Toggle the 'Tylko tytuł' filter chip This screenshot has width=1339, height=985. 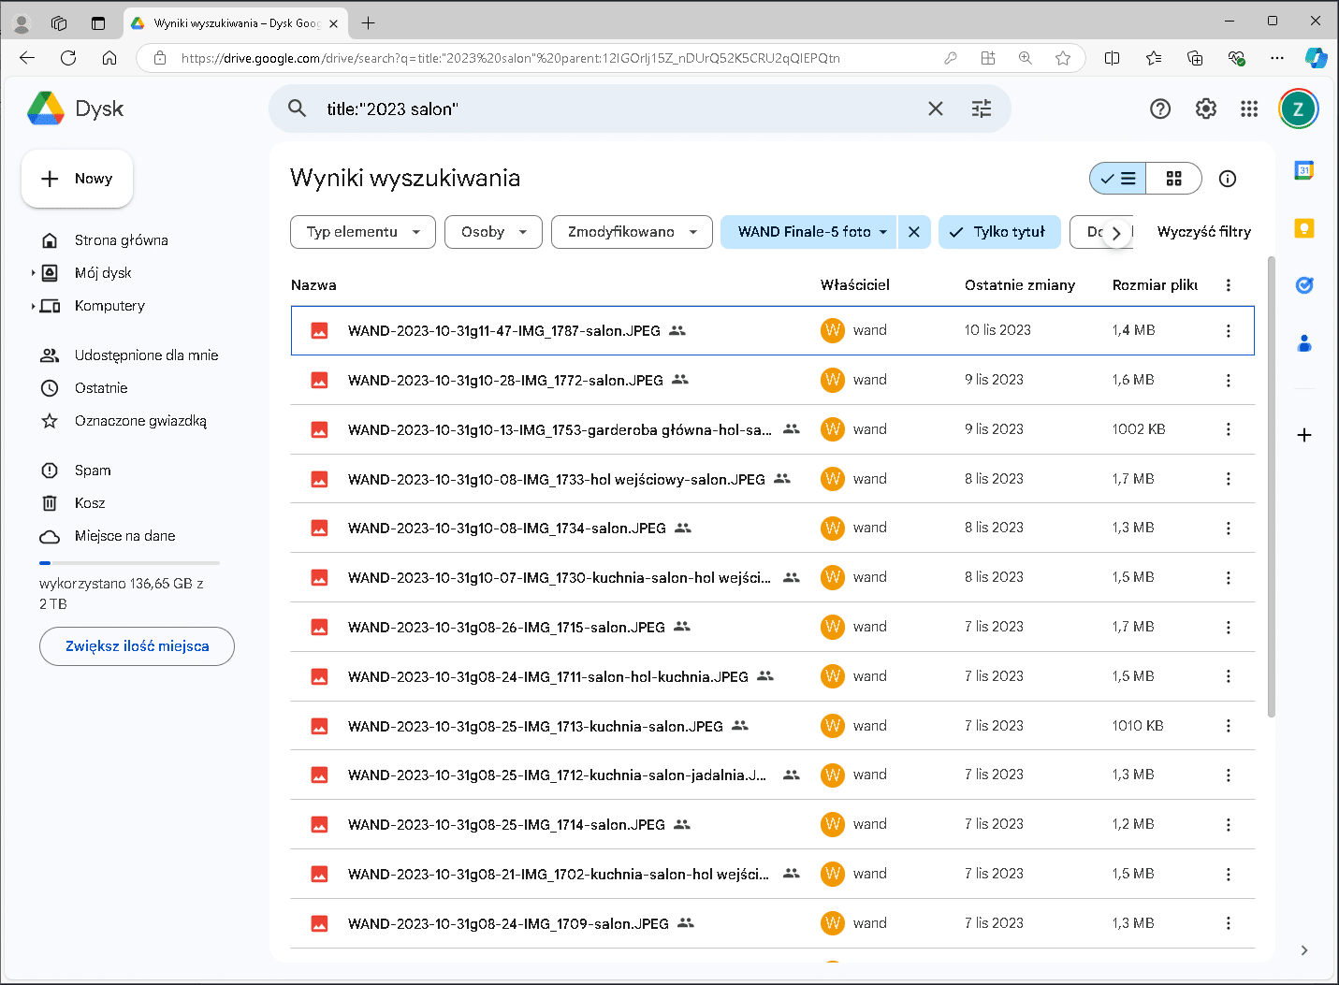998,232
